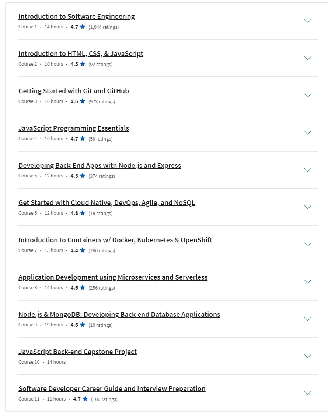The width and height of the screenshot is (328, 412).
Task: Expand the Node.js and Express course chevron
Action: pyautogui.click(x=307, y=170)
